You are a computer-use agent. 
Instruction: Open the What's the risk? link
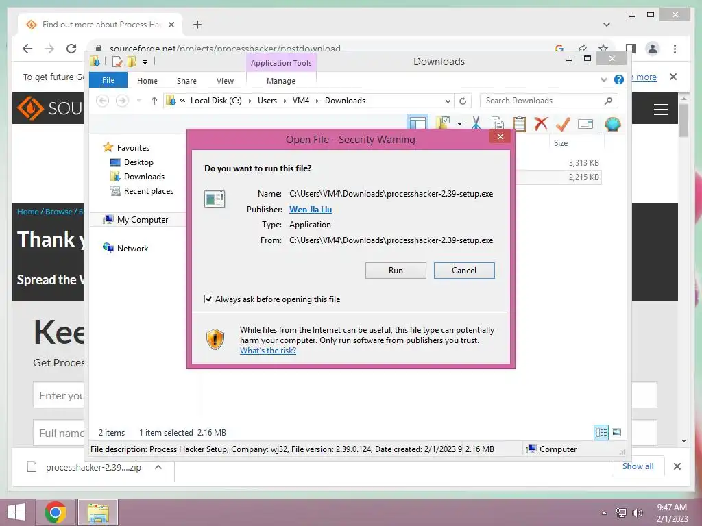tap(268, 351)
